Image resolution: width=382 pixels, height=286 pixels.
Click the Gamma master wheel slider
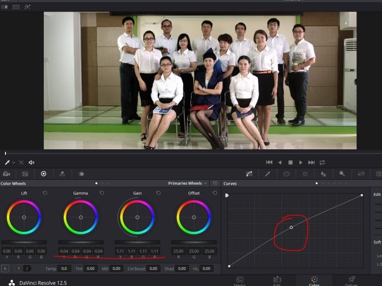click(81, 242)
